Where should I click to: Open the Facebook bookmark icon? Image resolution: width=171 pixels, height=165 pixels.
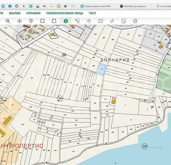[x=10, y=6]
